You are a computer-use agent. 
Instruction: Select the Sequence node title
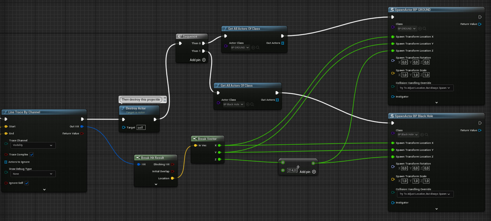point(190,36)
